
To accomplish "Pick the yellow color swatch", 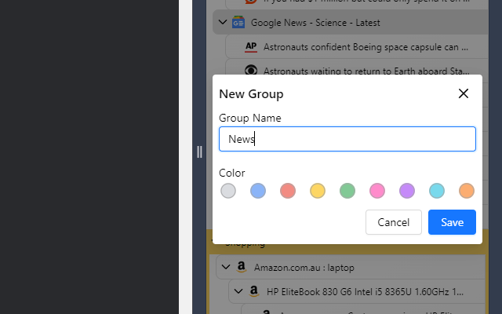I will (318, 191).
